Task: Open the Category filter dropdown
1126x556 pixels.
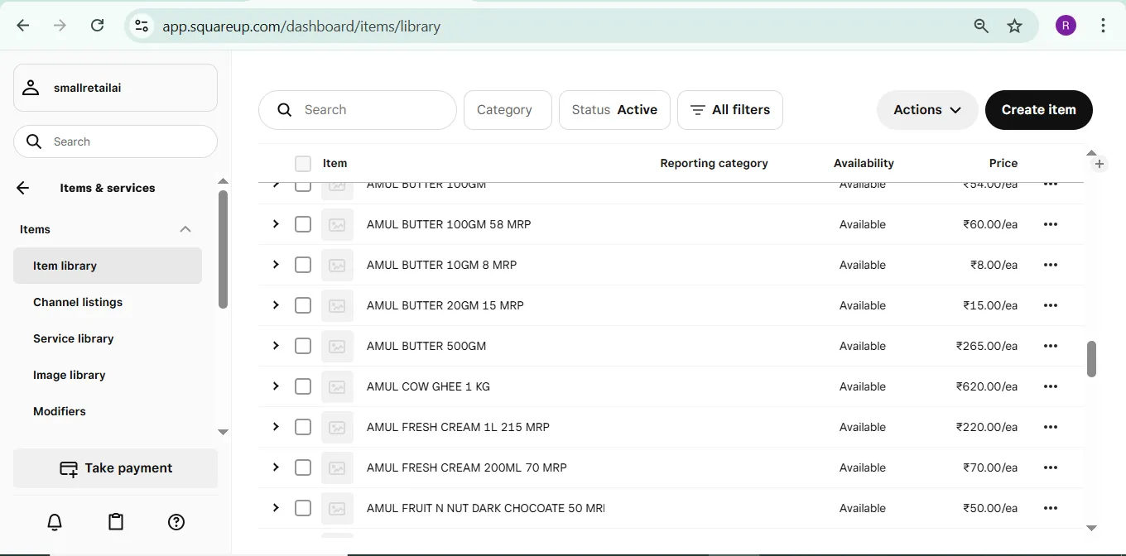Action: (x=508, y=110)
